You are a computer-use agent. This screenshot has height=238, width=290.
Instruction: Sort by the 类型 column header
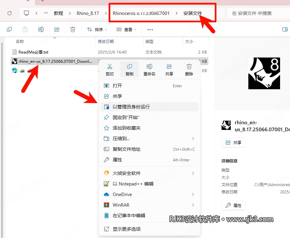click(149, 41)
